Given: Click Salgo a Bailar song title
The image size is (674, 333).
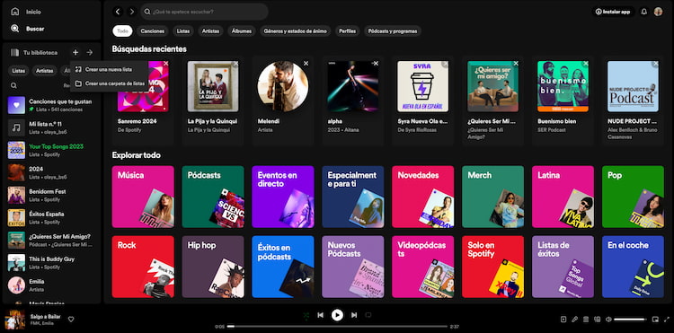Looking at the screenshot, I should pos(45,317).
